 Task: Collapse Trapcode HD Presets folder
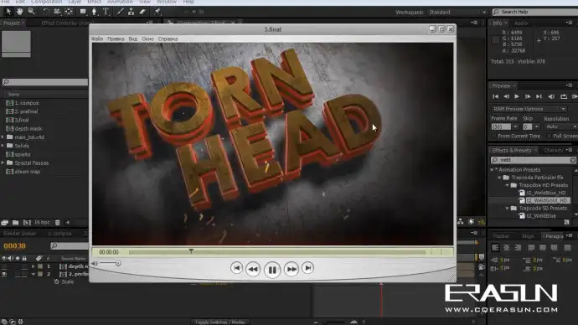[508, 185]
